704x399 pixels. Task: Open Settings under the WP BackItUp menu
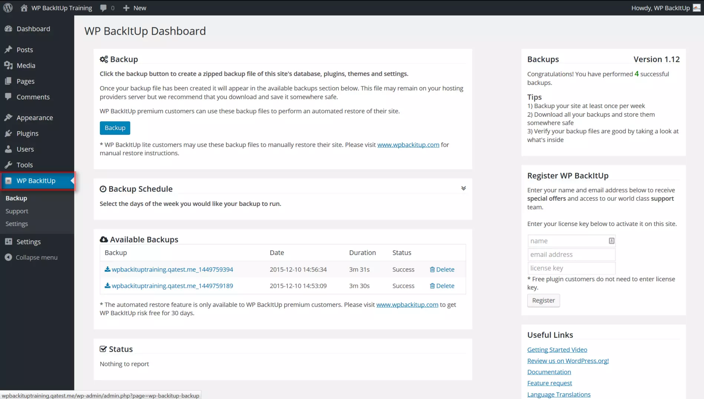pos(16,223)
